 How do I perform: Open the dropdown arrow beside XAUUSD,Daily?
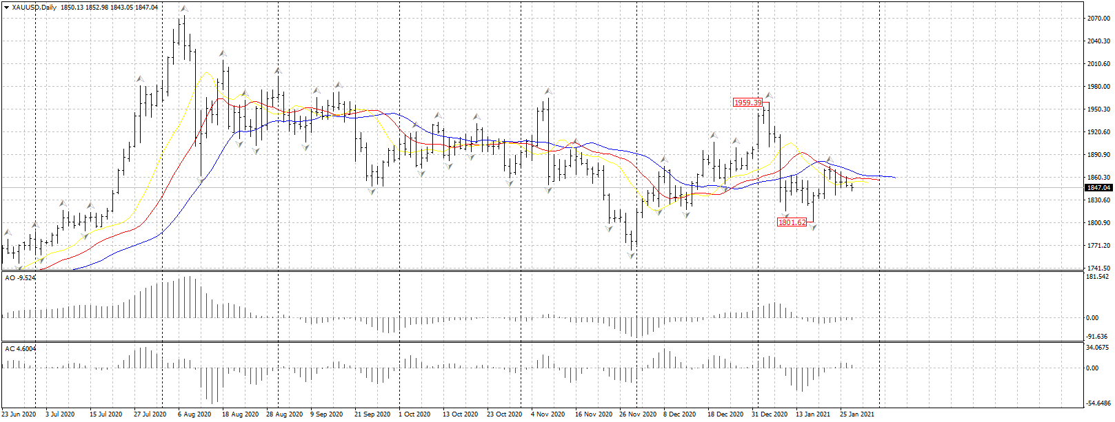click(6, 8)
